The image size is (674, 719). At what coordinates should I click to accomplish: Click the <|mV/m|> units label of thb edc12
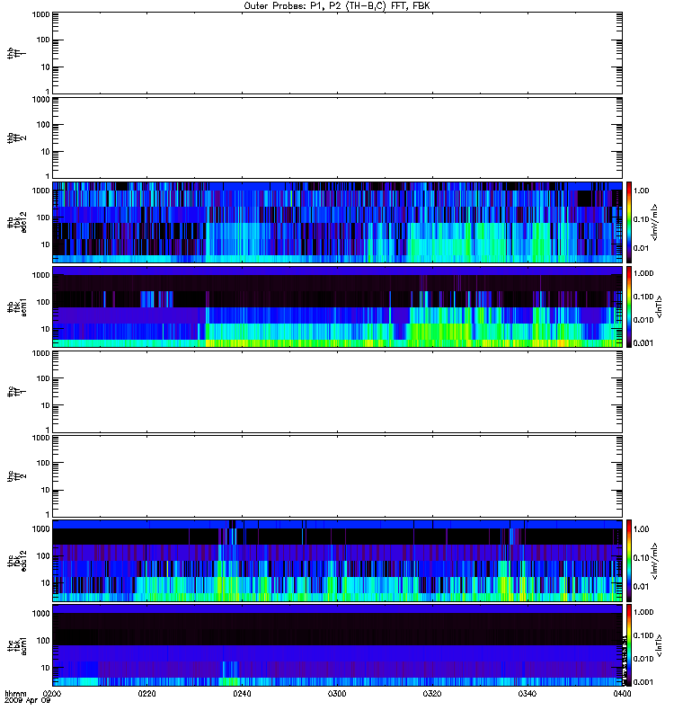click(655, 222)
